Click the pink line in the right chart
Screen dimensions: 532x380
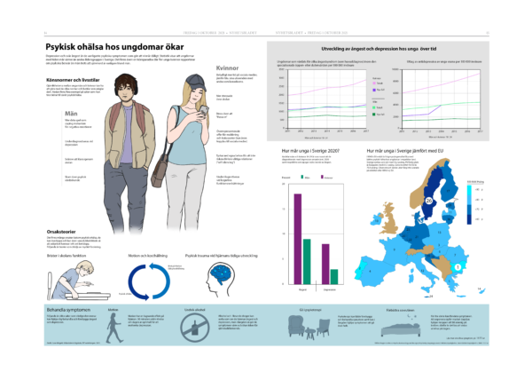[441, 83]
